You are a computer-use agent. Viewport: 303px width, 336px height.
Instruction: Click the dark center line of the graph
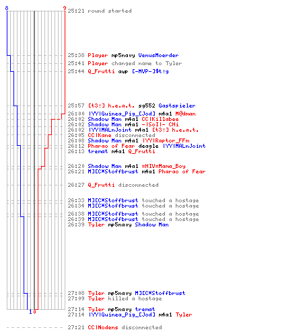[34, 160]
